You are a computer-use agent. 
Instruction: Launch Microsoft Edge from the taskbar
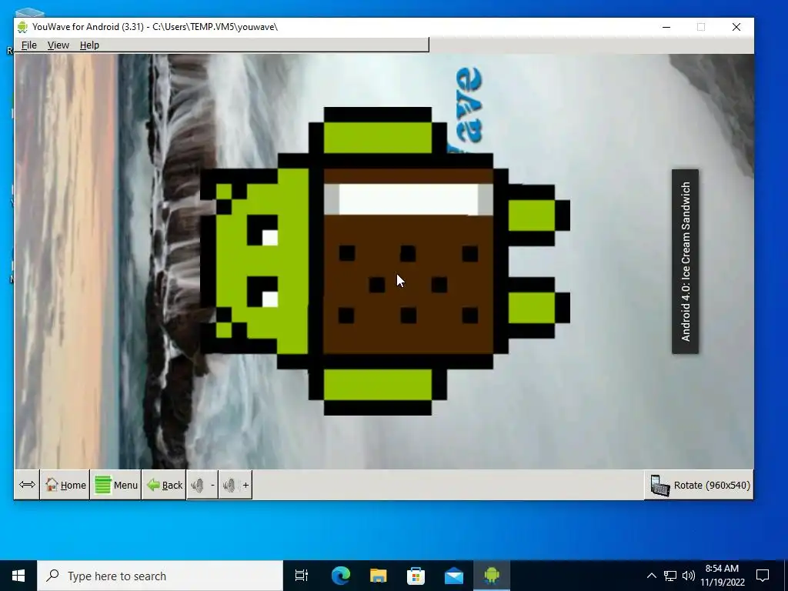point(341,576)
